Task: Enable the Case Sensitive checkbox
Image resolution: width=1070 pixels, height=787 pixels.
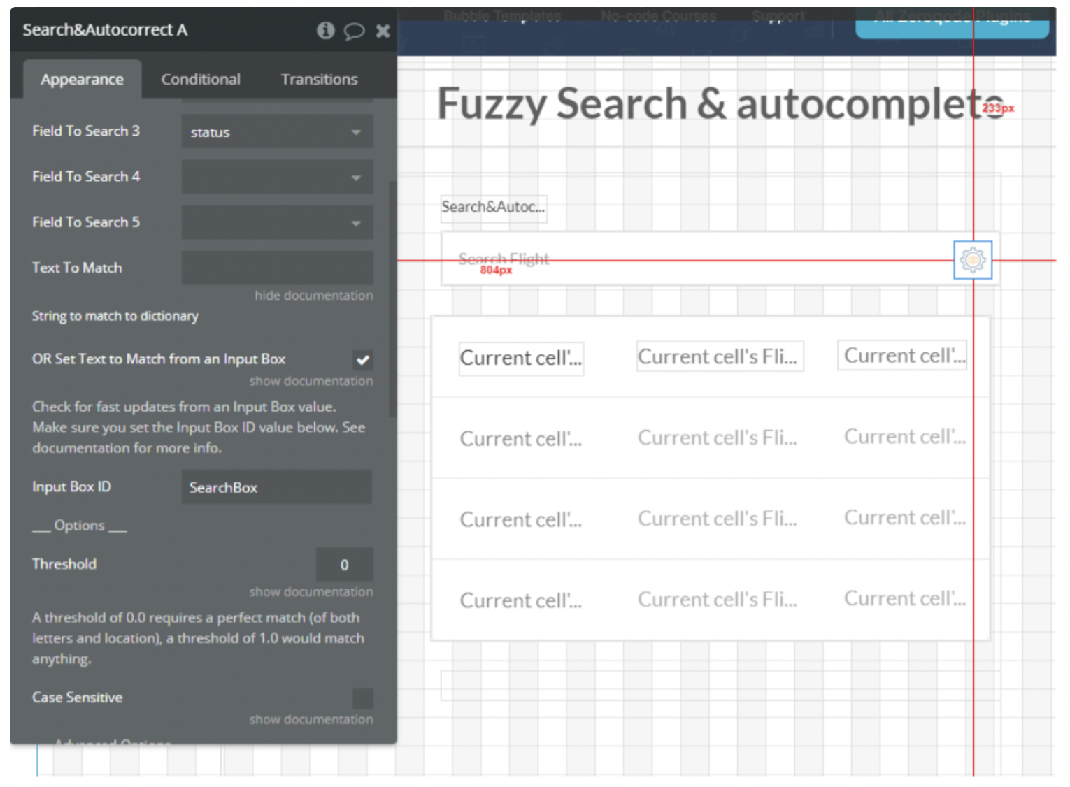Action: [362, 698]
